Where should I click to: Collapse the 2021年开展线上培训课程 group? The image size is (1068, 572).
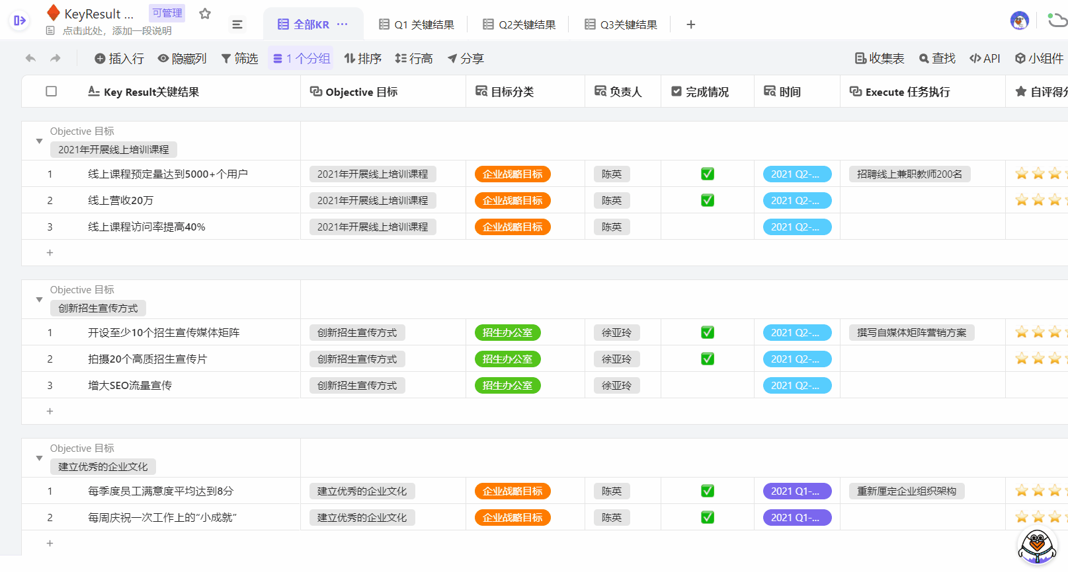tap(39, 141)
